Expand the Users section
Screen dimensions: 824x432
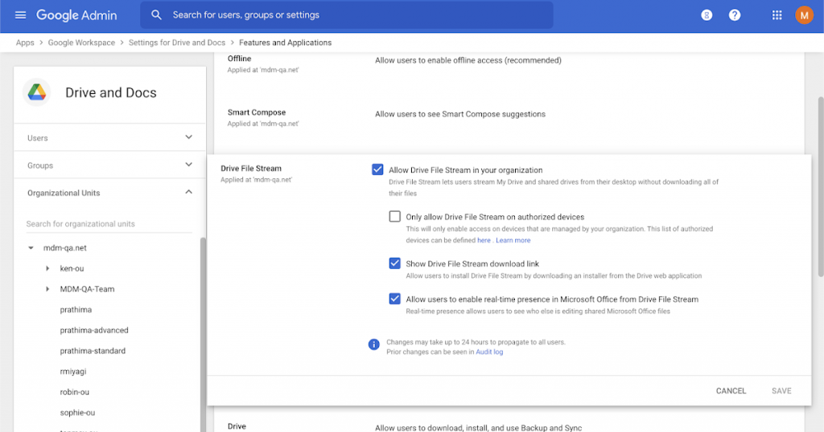(x=189, y=137)
